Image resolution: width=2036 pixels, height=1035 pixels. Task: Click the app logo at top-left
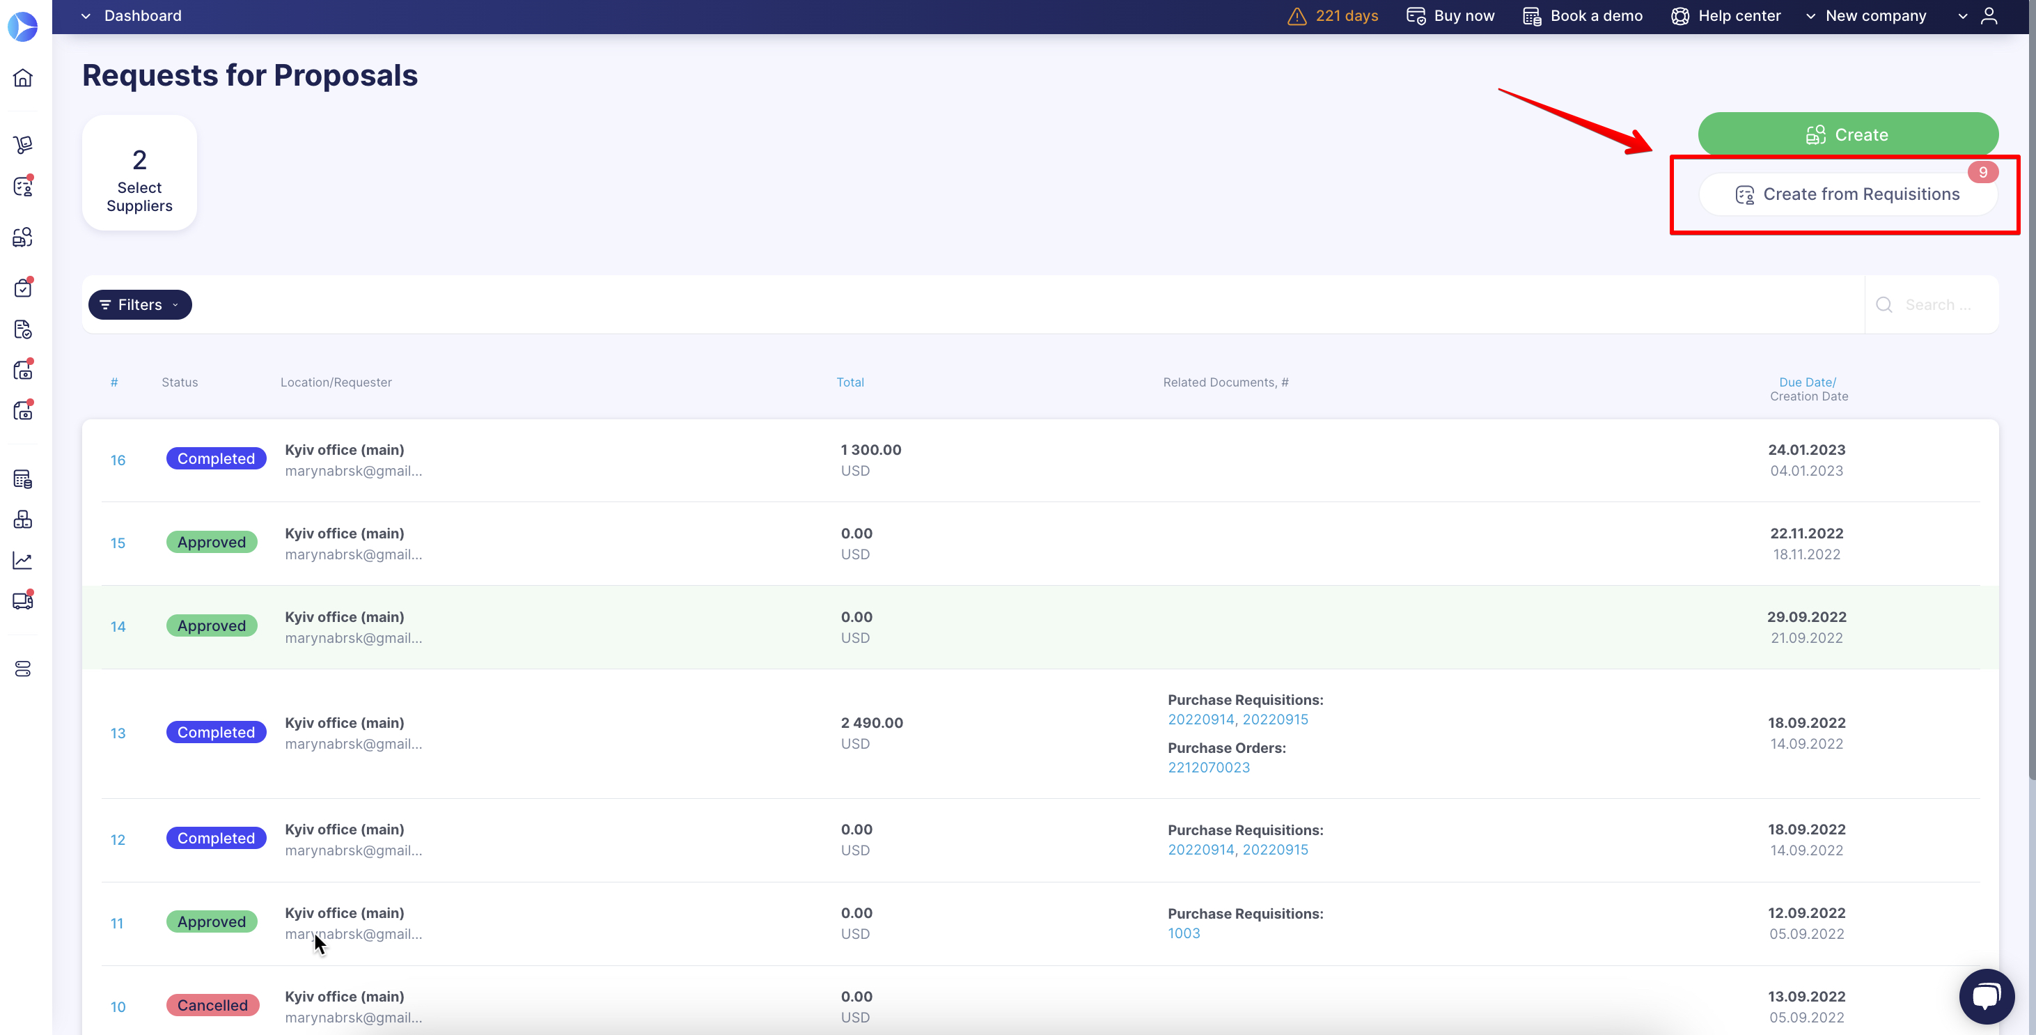click(23, 26)
